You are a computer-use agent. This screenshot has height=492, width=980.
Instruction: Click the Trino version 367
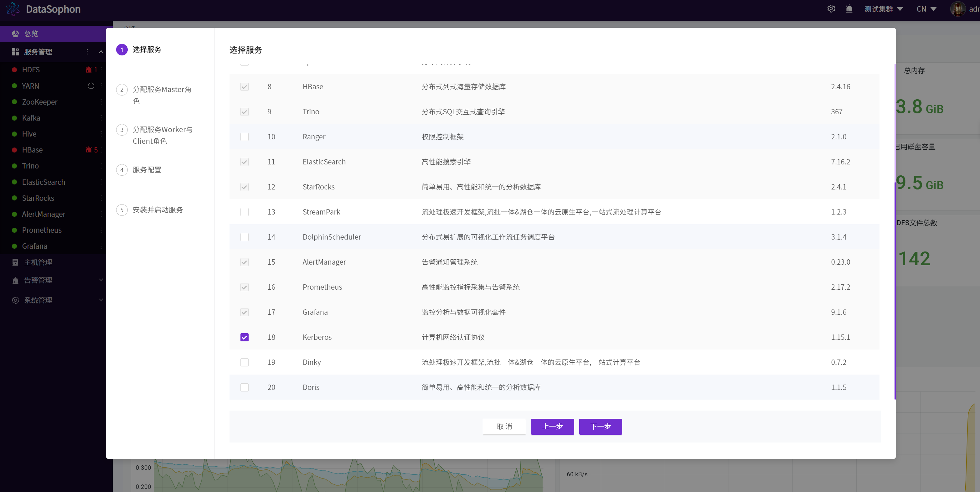point(837,111)
